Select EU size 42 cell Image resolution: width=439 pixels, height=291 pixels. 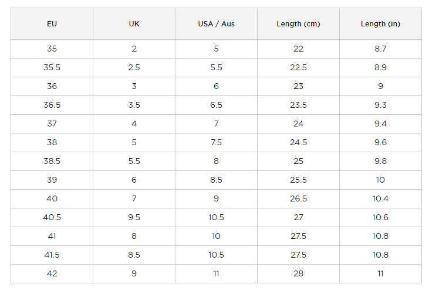coord(52,274)
